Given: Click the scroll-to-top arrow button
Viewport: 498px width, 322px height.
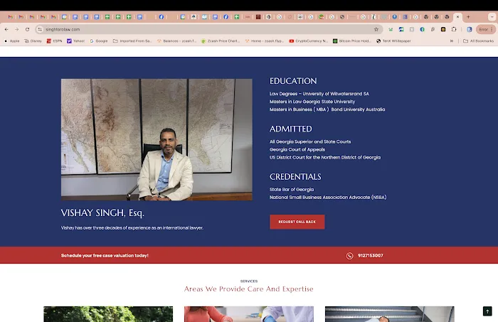Looking at the screenshot, I should pyautogui.click(x=487, y=311).
